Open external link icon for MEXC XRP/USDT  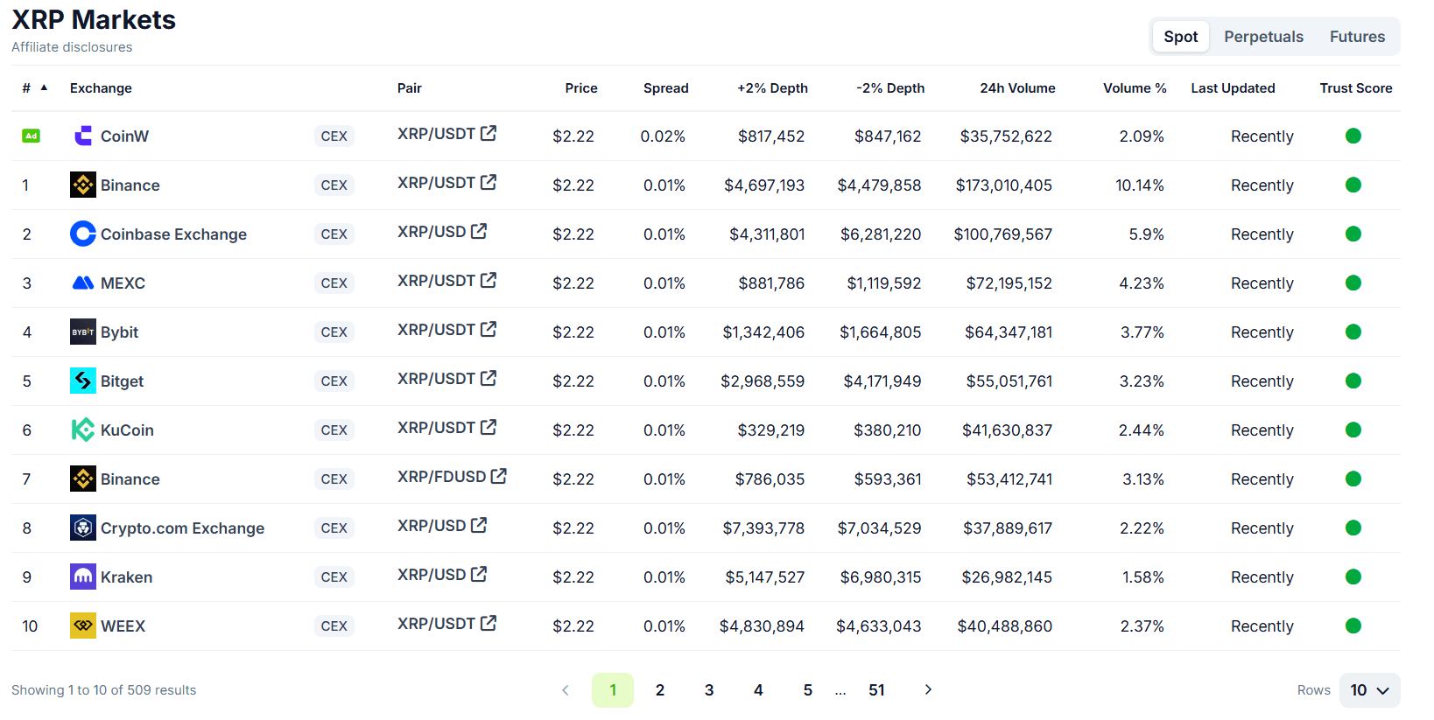(489, 280)
